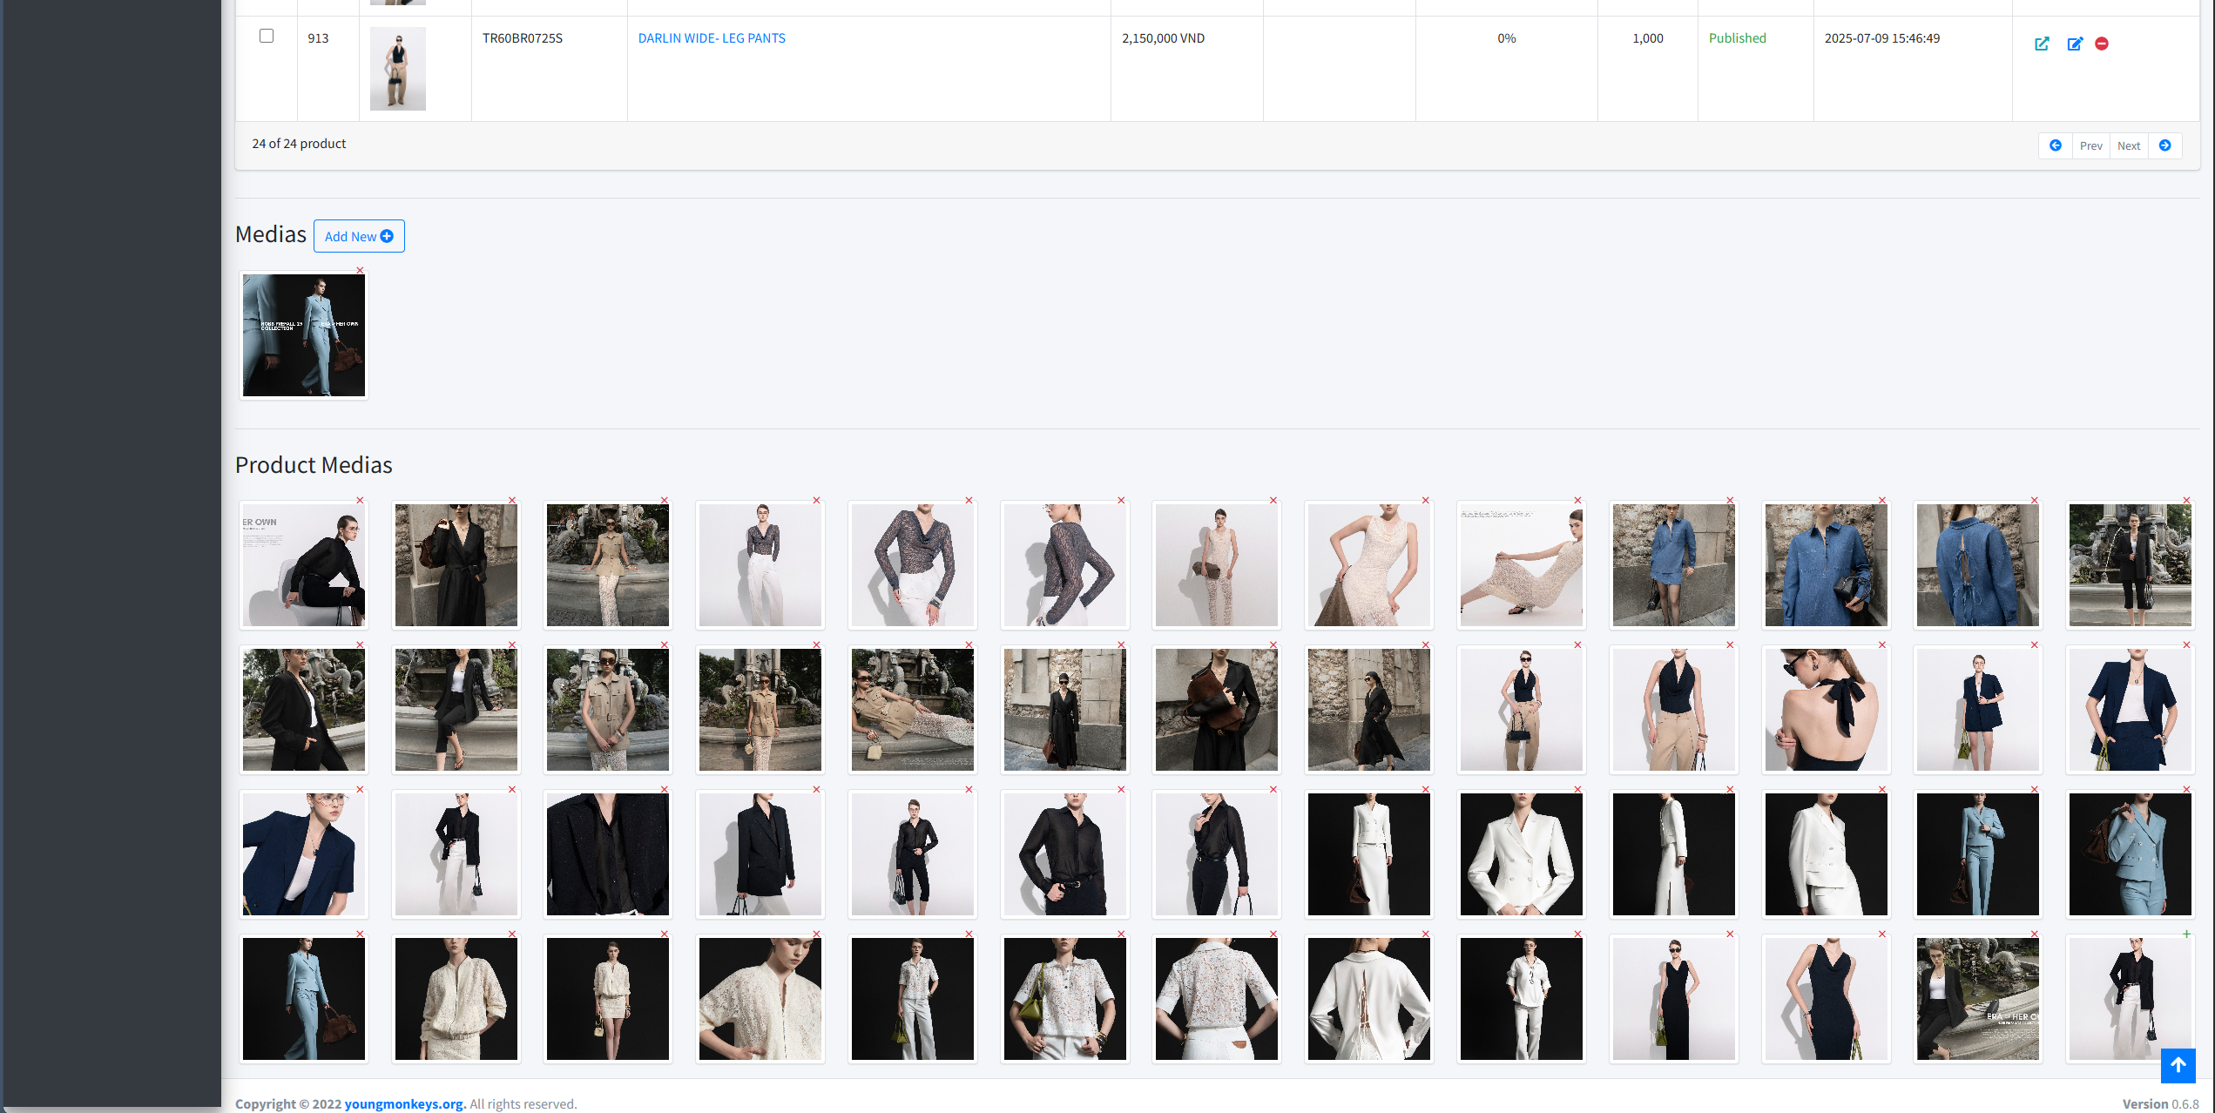The image size is (2215, 1113).
Task: Click the Next pagination button
Action: [2129, 145]
